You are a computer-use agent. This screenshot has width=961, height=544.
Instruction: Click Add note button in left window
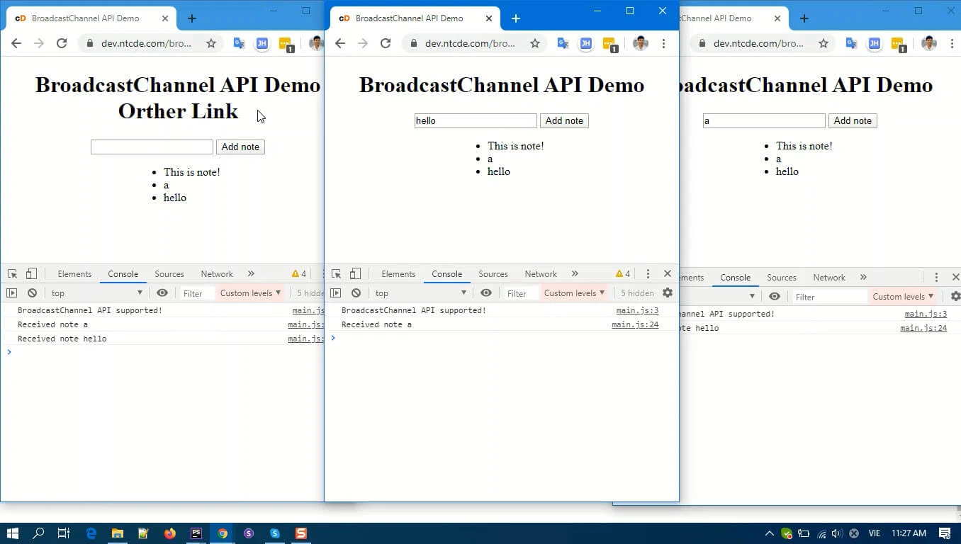pos(240,147)
